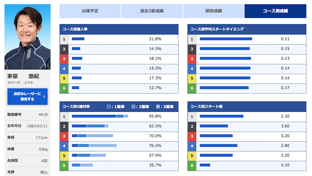Click the course 1 bar showing 95.8%
This screenshot has height=176, width=312.
[x=100, y=116]
